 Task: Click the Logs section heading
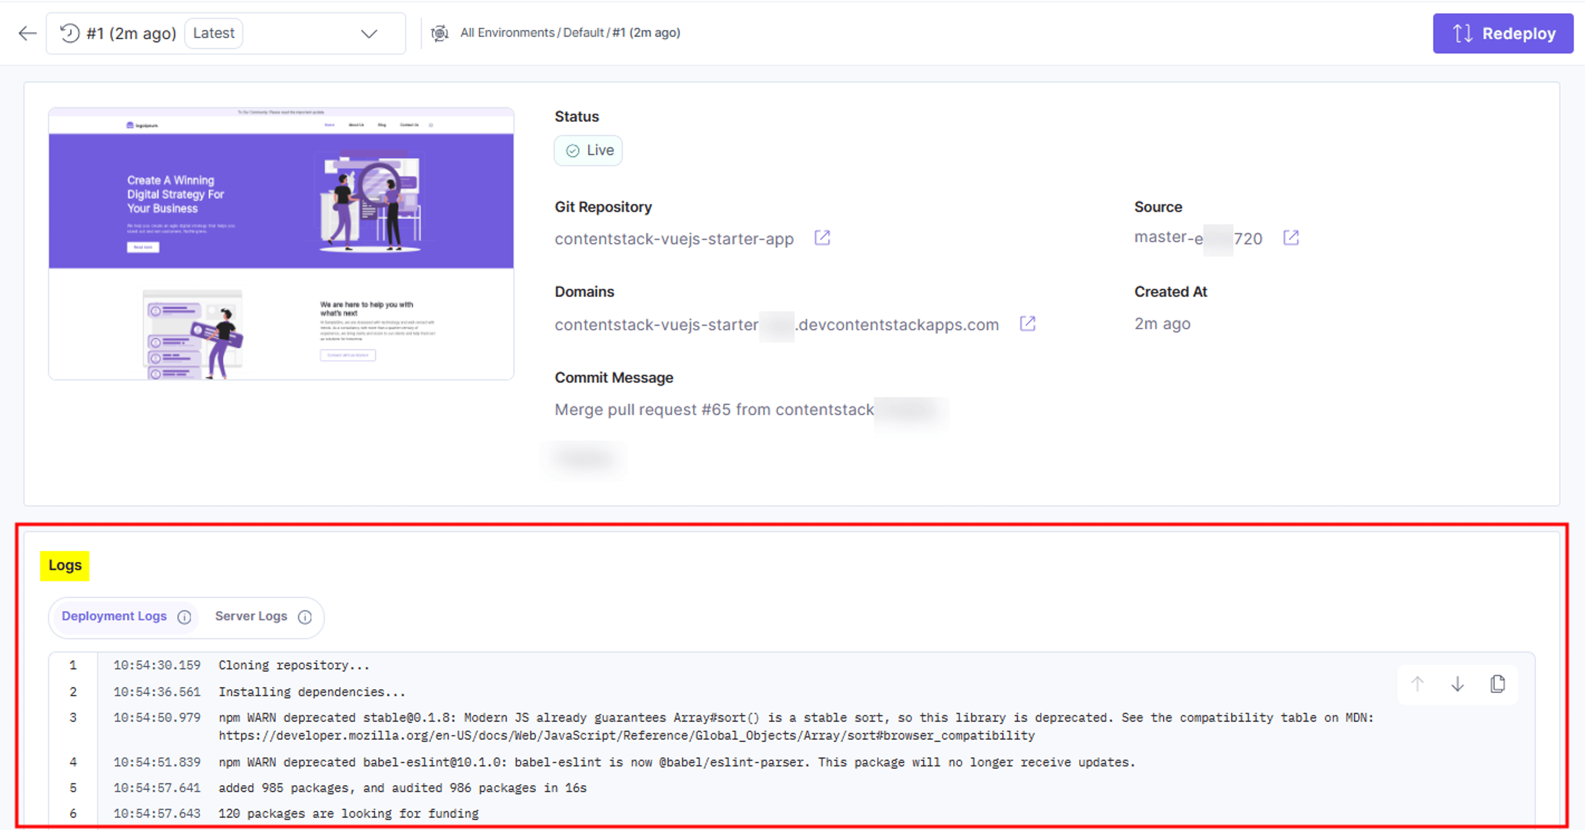(x=65, y=565)
